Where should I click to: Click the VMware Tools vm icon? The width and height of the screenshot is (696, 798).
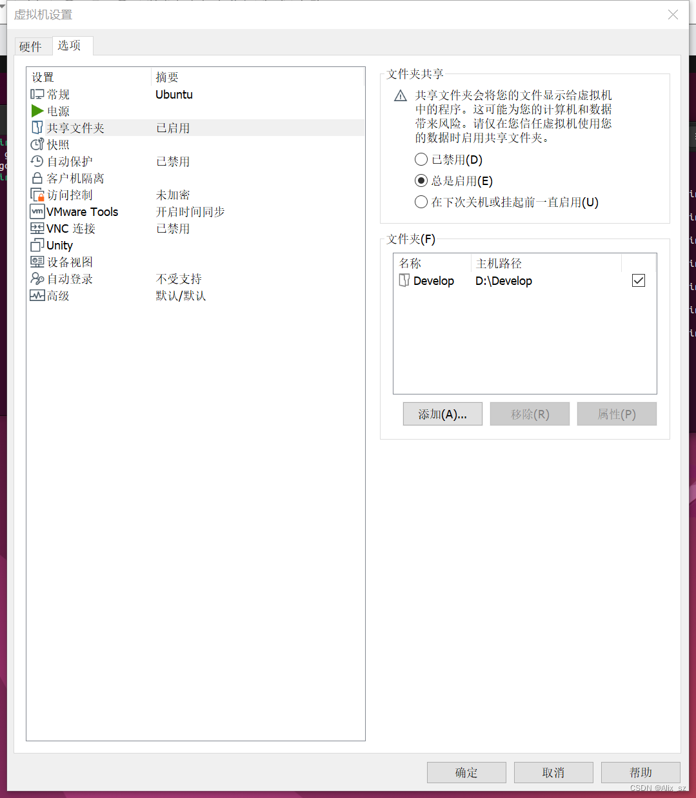tap(37, 211)
